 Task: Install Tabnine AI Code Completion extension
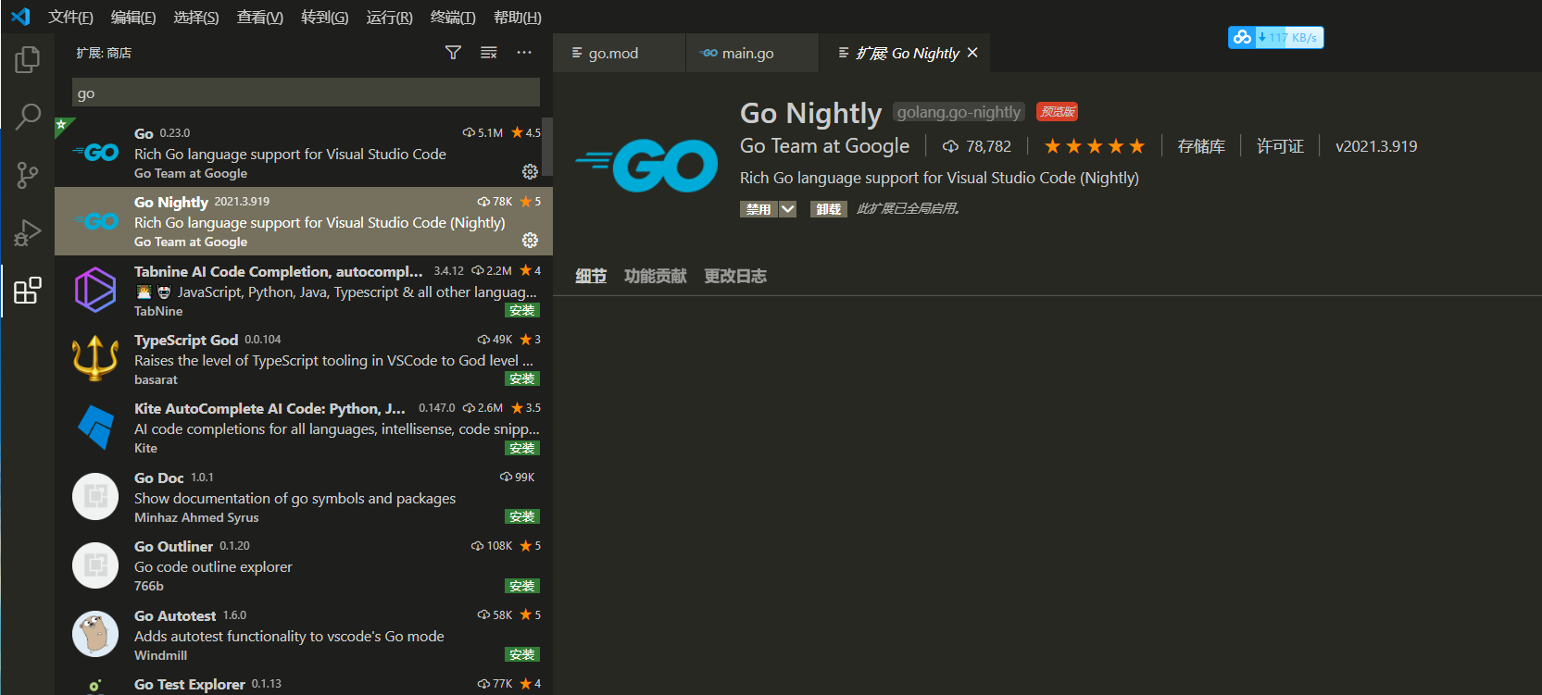(522, 310)
